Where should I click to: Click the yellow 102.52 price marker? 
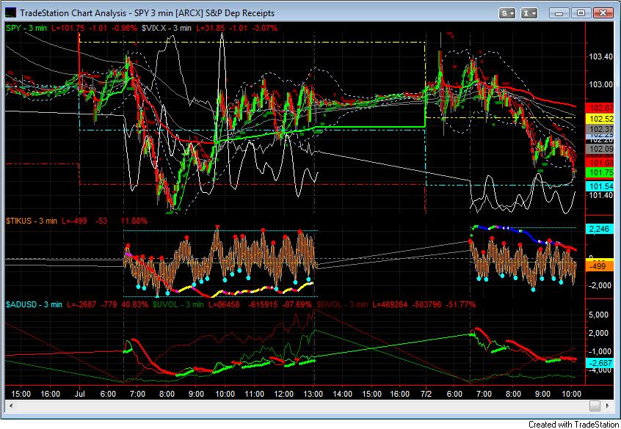click(600, 118)
